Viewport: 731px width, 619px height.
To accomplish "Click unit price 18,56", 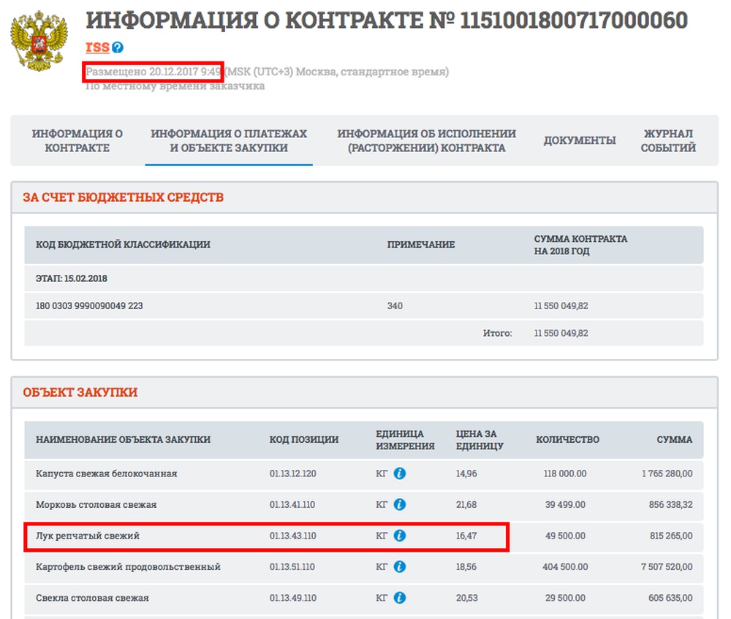I will [x=466, y=567].
